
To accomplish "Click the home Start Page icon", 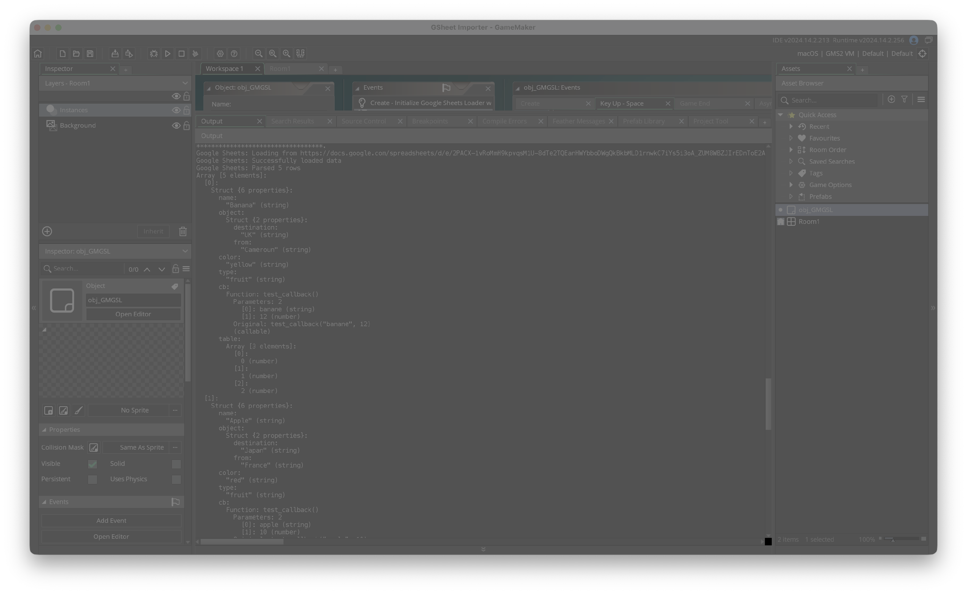I will 38,53.
